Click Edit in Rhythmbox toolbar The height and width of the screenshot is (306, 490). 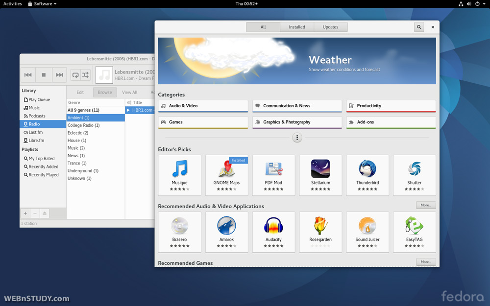(80, 93)
